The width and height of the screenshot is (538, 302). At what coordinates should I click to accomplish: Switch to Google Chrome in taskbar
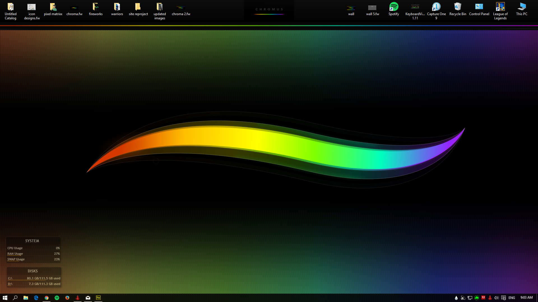(x=46, y=298)
